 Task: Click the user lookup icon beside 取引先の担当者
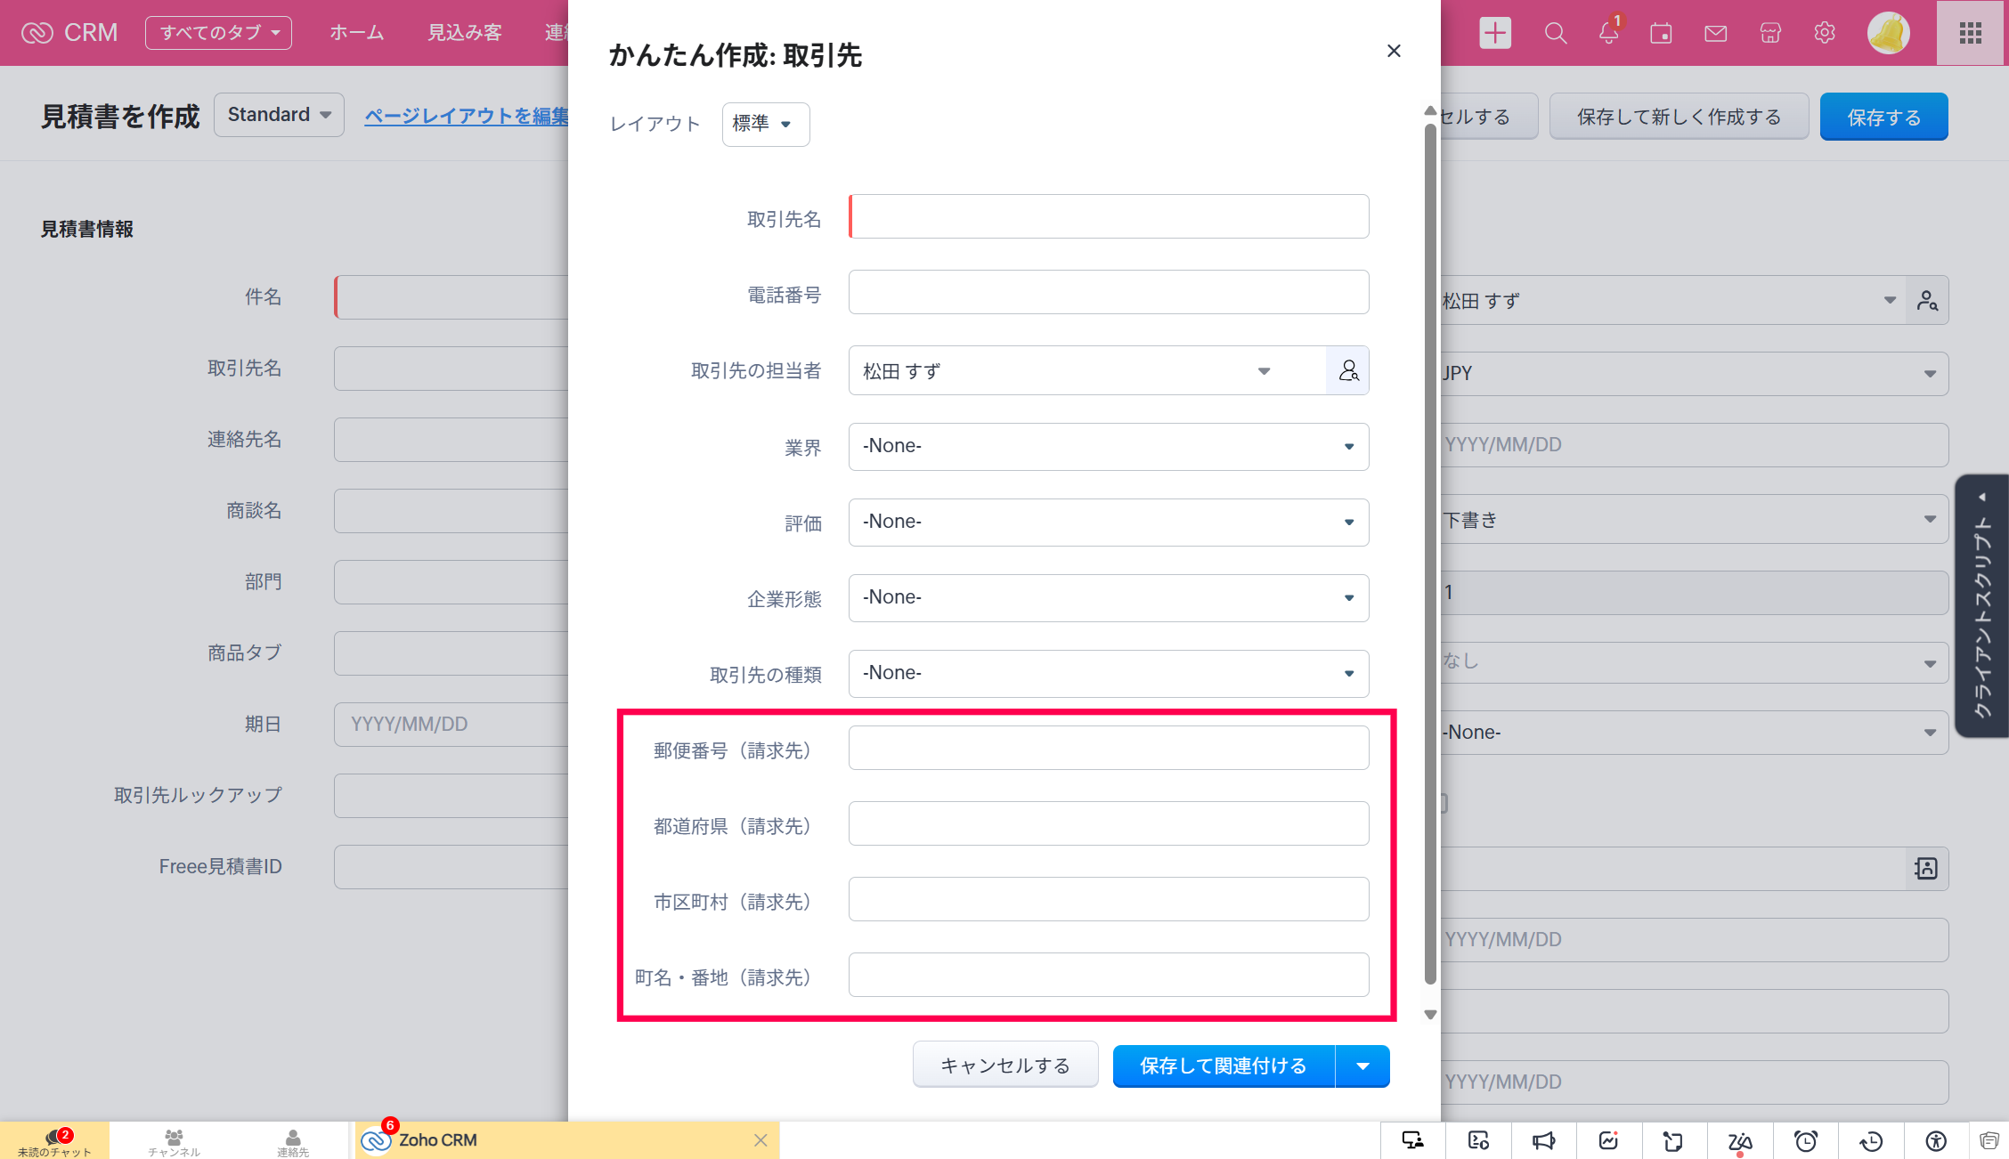(x=1348, y=370)
